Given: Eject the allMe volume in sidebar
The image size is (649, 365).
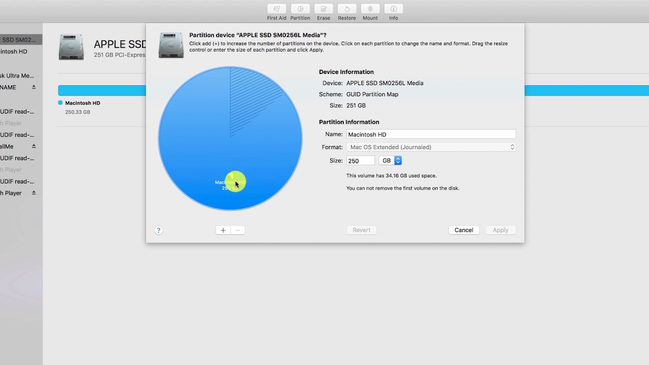Looking at the screenshot, I should coord(34,147).
